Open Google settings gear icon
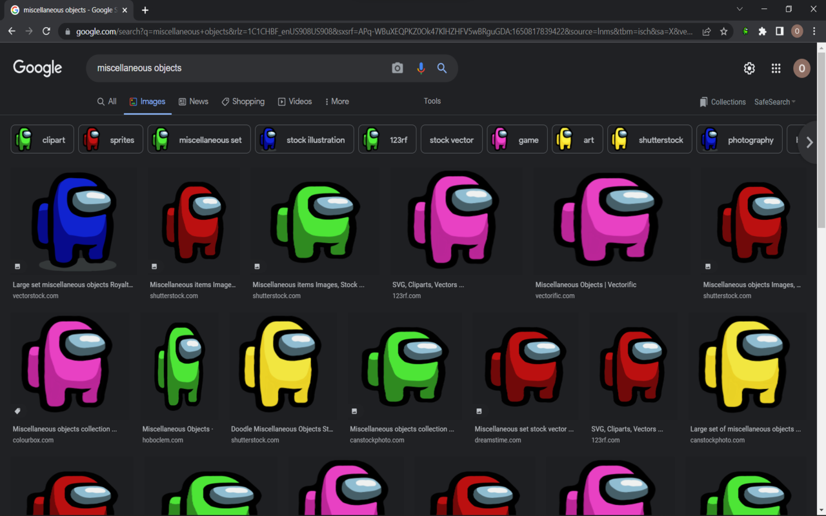Image resolution: width=826 pixels, height=516 pixels. click(749, 68)
